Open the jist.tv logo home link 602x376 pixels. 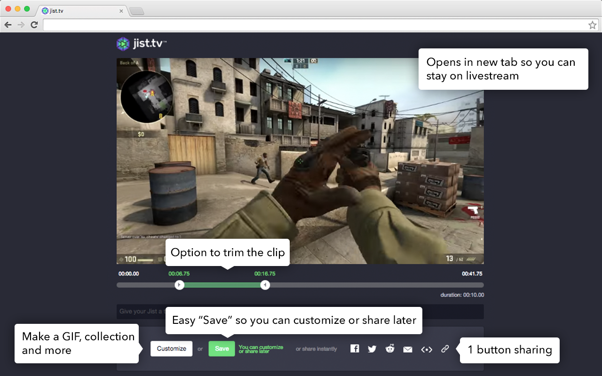tap(142, 44)
